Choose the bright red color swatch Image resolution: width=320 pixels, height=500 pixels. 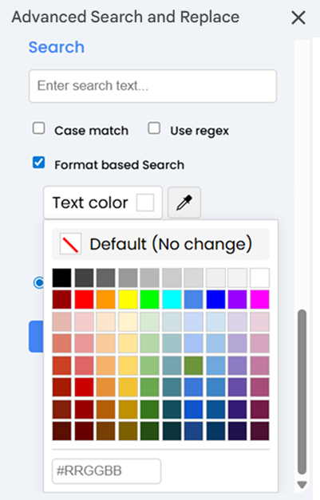click(x=84, y=299)
